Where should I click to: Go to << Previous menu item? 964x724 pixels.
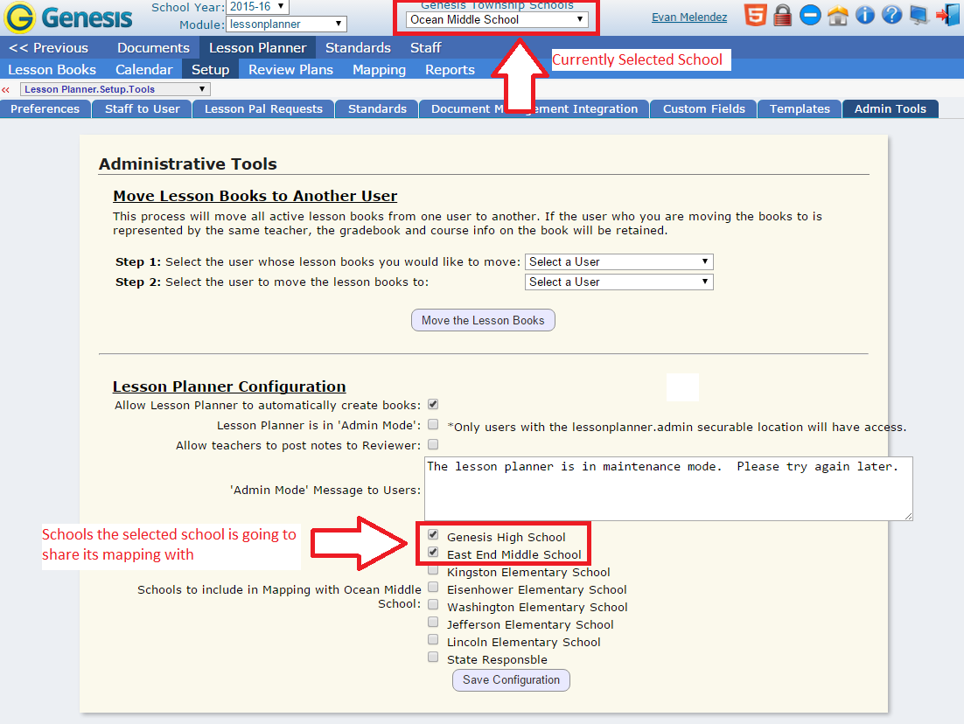49,48
